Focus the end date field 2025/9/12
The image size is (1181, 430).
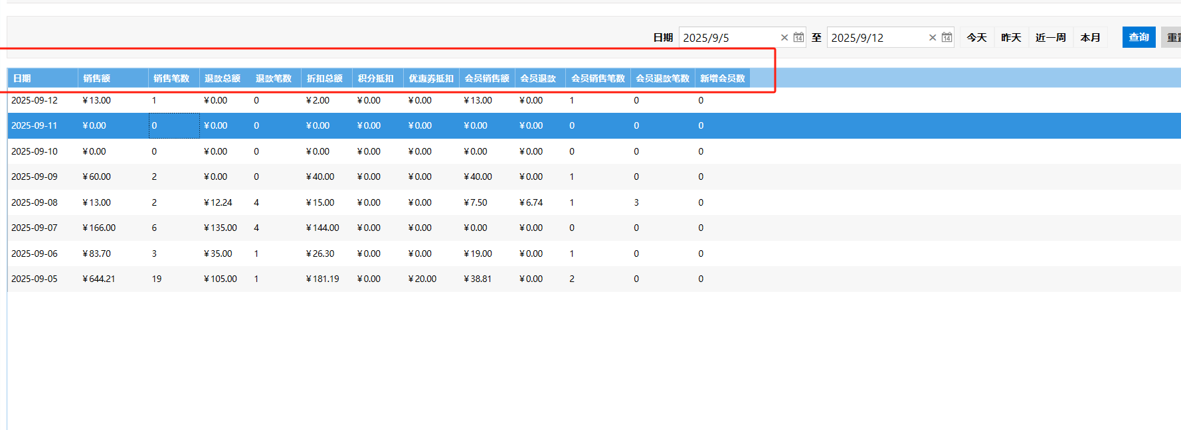click(875, 38)
